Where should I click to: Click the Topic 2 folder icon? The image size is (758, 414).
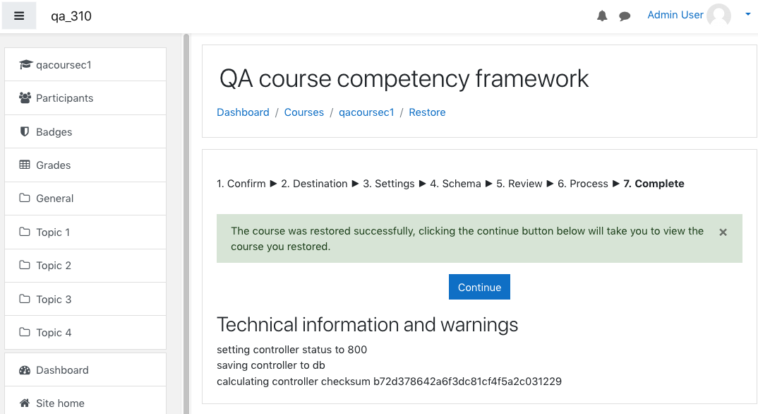[25, 265]
